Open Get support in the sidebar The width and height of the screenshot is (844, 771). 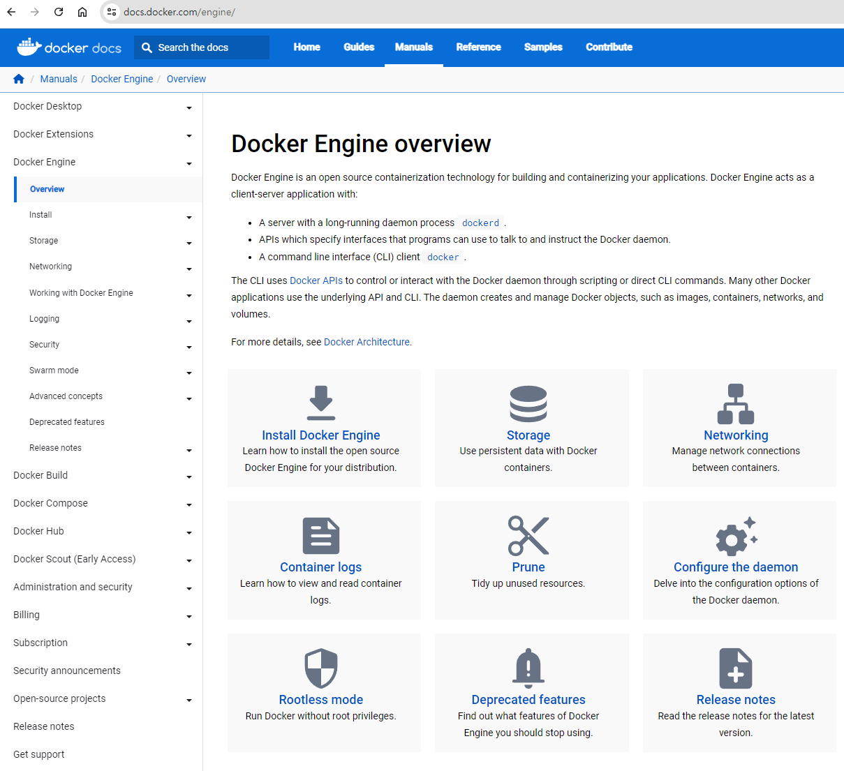(x=39, y=754)
